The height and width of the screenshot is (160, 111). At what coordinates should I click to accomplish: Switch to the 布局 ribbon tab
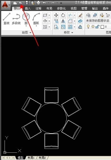(x=49, y=9)
